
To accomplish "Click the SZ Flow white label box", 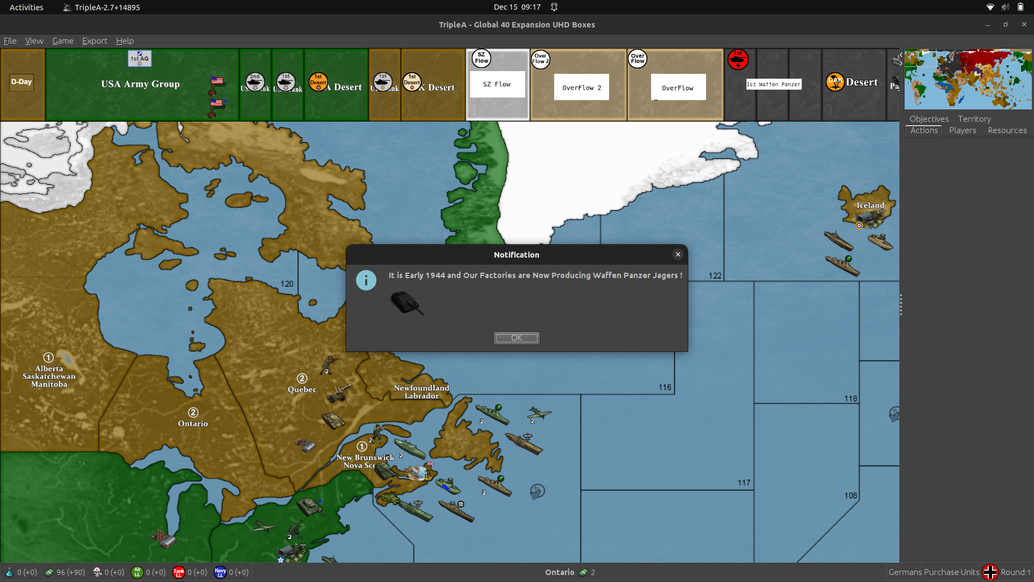I will point(497,85).
